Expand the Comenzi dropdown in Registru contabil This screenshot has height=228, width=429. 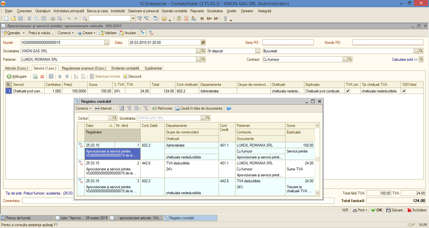[83, 108]
